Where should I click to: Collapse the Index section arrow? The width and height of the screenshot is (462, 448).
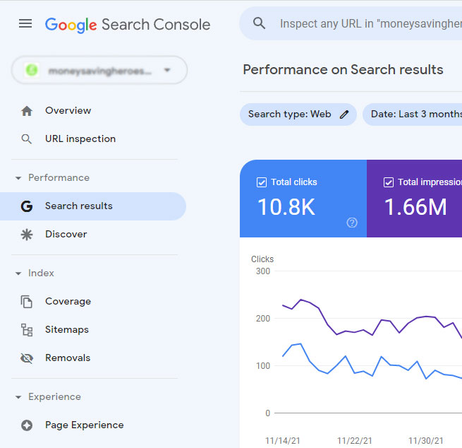pos(18,273)
